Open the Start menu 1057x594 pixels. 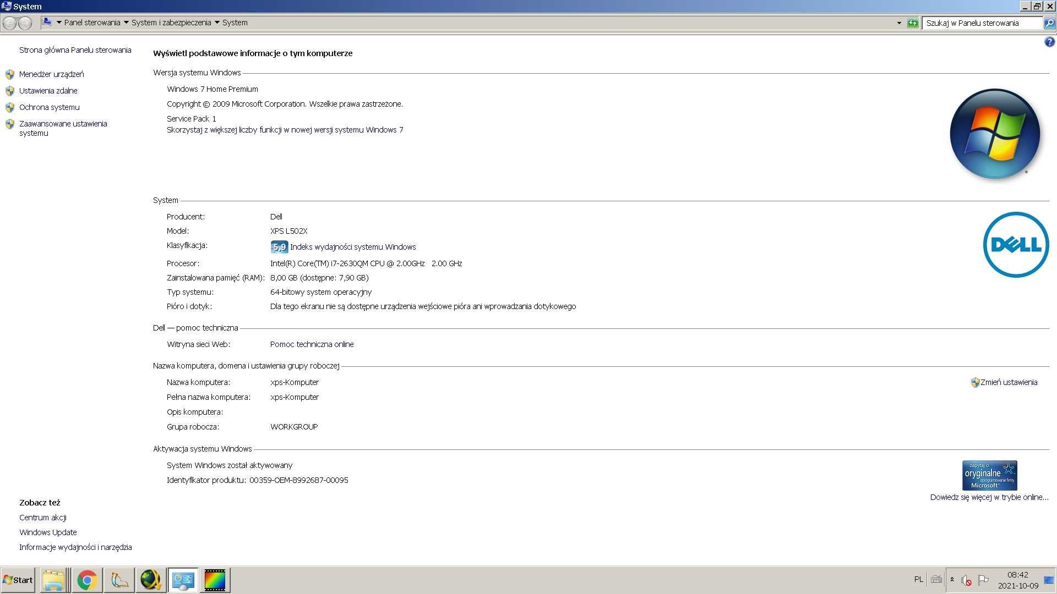tap(18, 580)
